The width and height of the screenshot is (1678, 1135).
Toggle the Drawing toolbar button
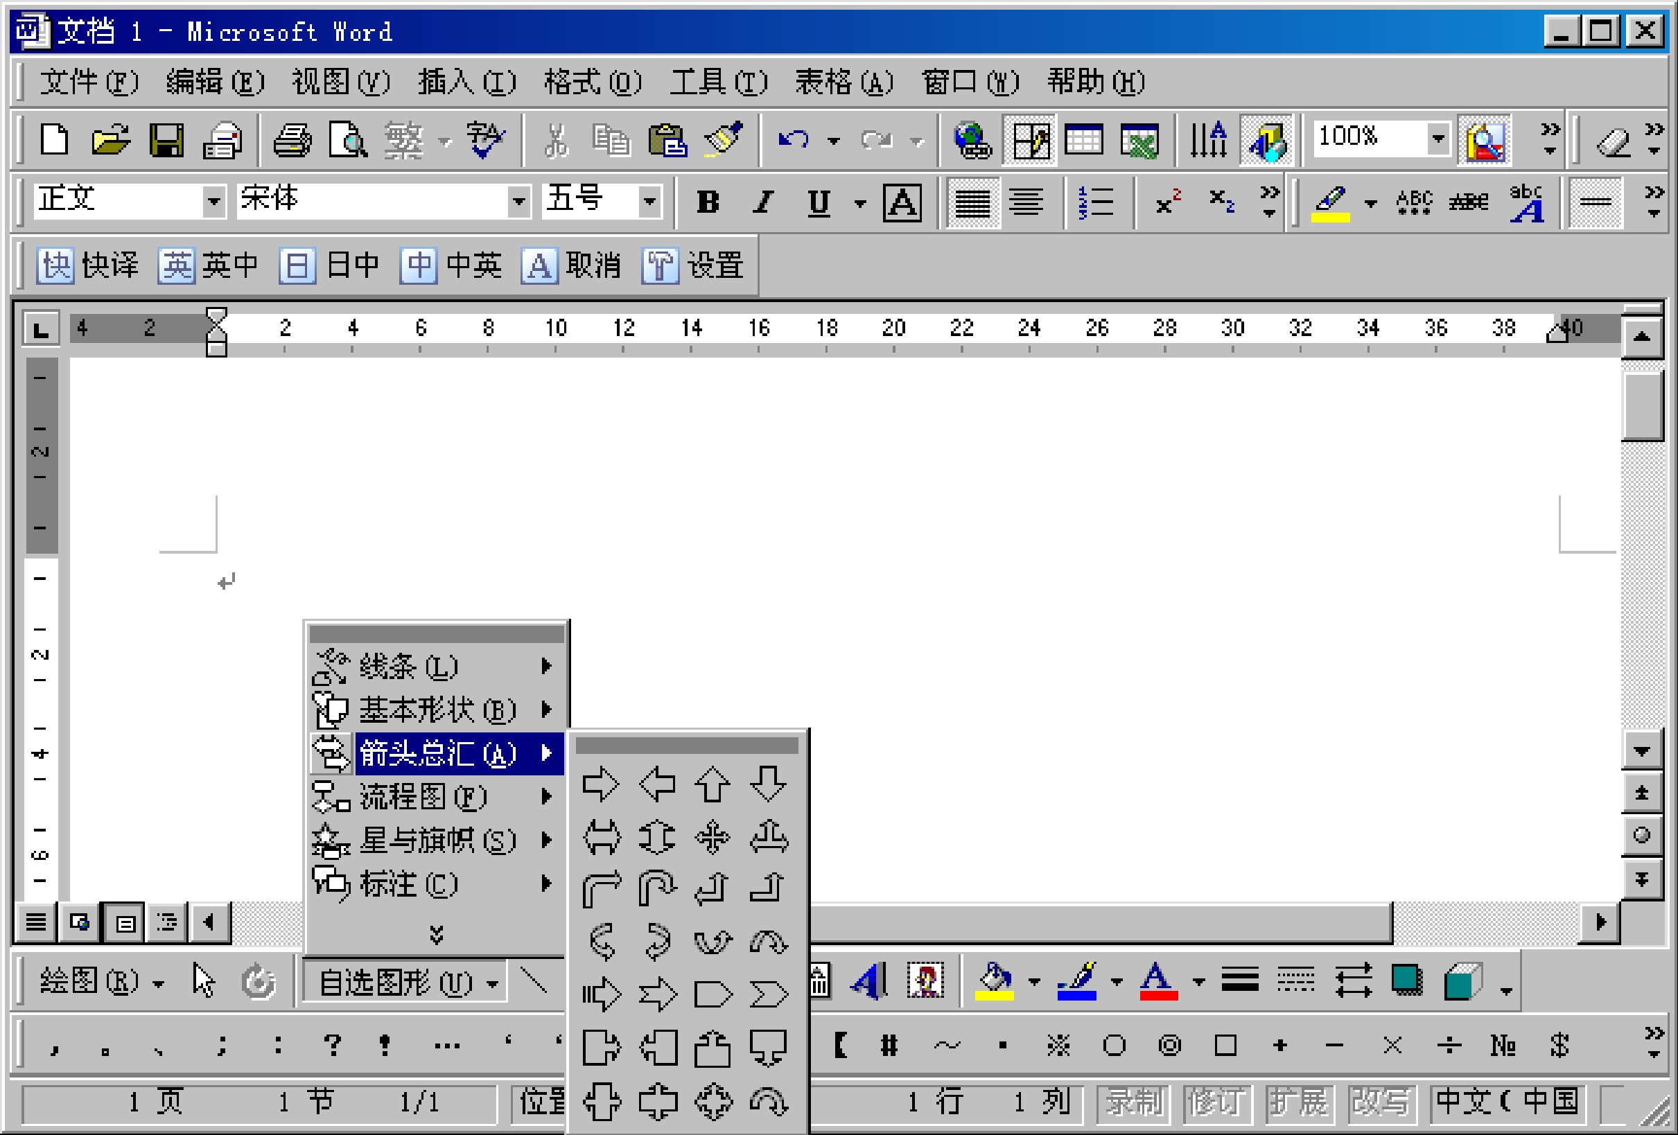tap(1267, 139)
